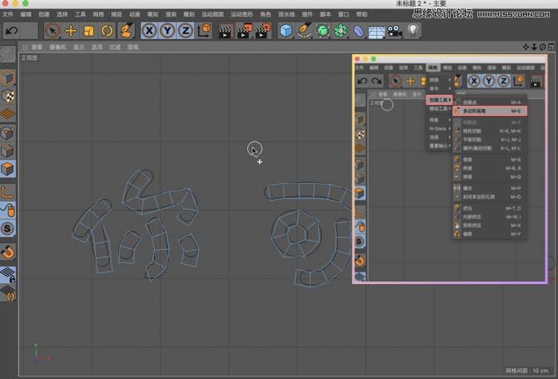Select the Scale tool

[88, 31]
